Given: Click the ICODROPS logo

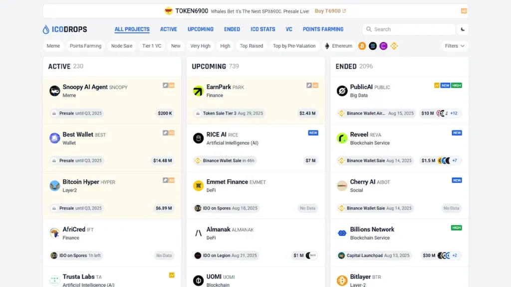Looking at the screenshot, I should tap(65, 29).
